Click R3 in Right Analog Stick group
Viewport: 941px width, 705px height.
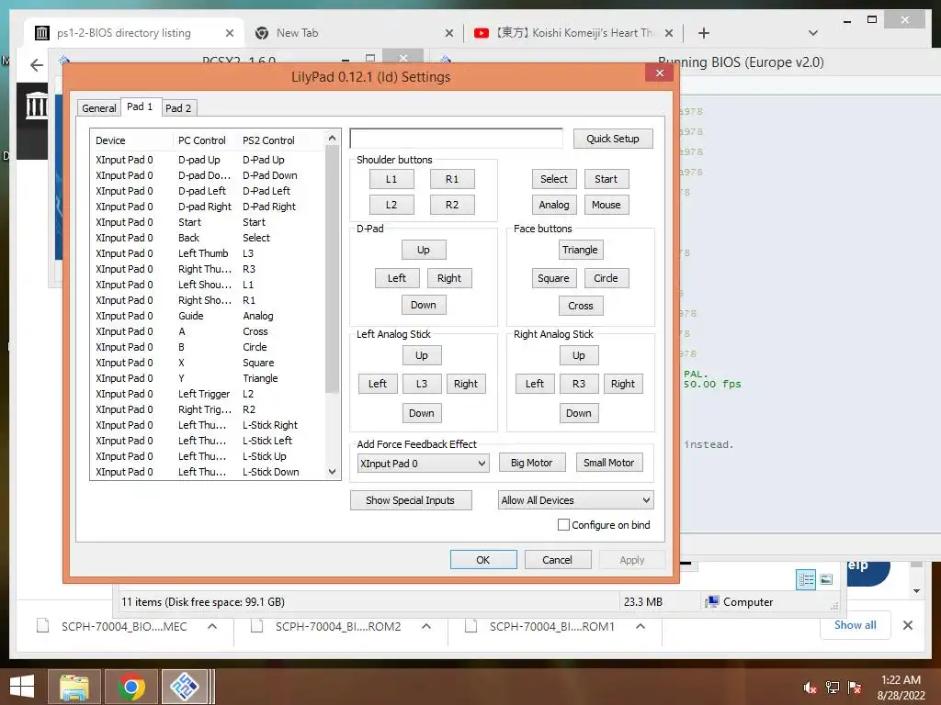point(579,384)
